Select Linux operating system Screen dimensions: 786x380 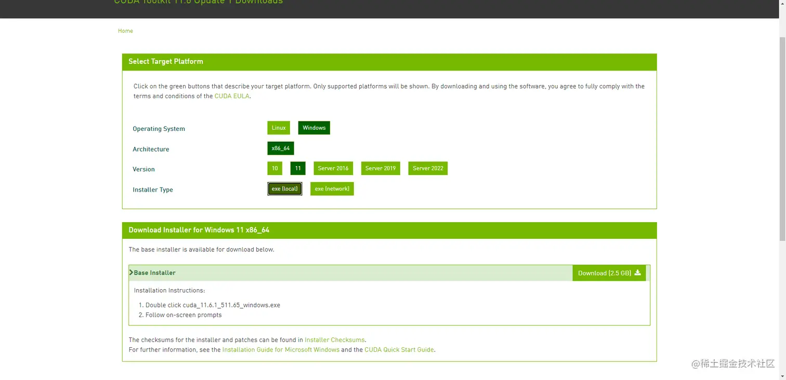tap(279, 128)
